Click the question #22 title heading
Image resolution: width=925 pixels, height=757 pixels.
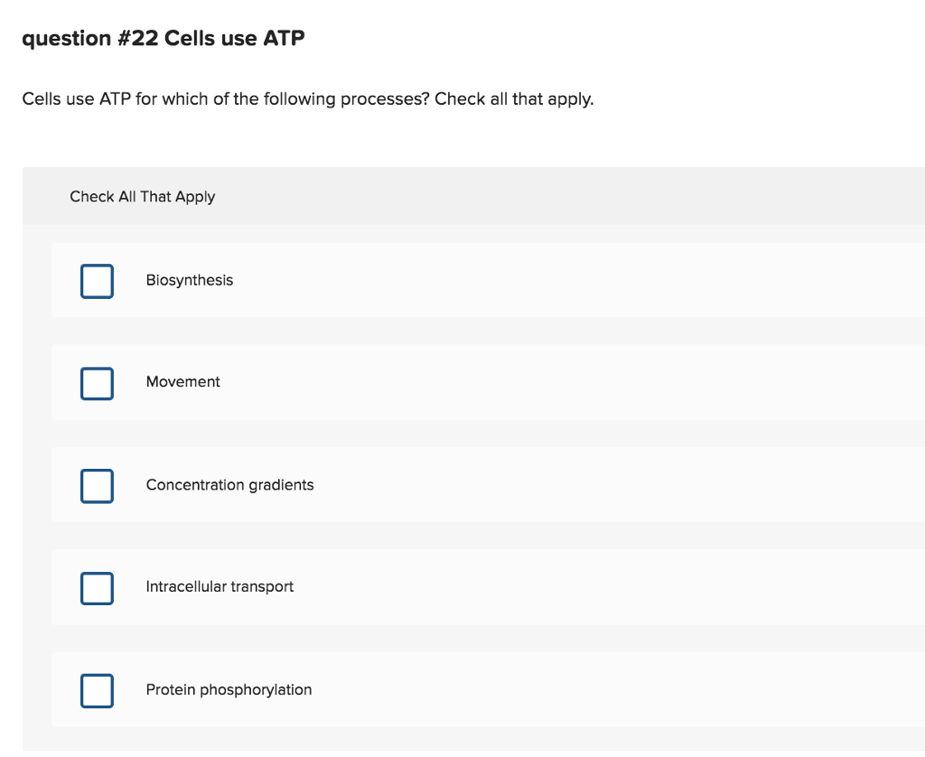point(164,38)
